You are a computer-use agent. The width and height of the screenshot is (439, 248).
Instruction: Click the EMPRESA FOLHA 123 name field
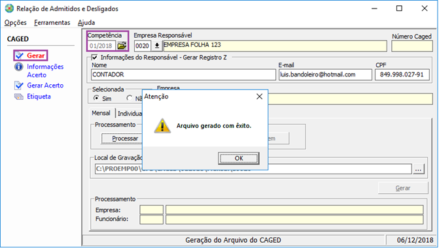(x=275, y=46)
